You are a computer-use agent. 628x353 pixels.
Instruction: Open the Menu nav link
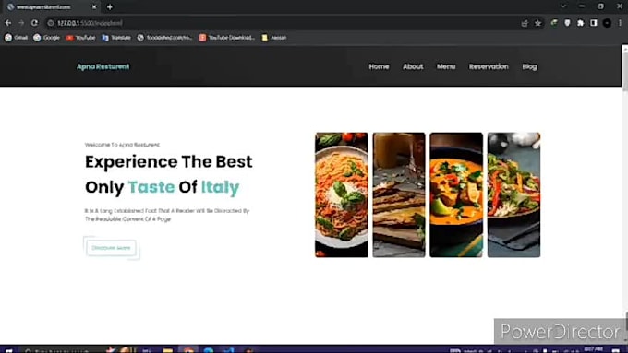(x=446, y=66)
